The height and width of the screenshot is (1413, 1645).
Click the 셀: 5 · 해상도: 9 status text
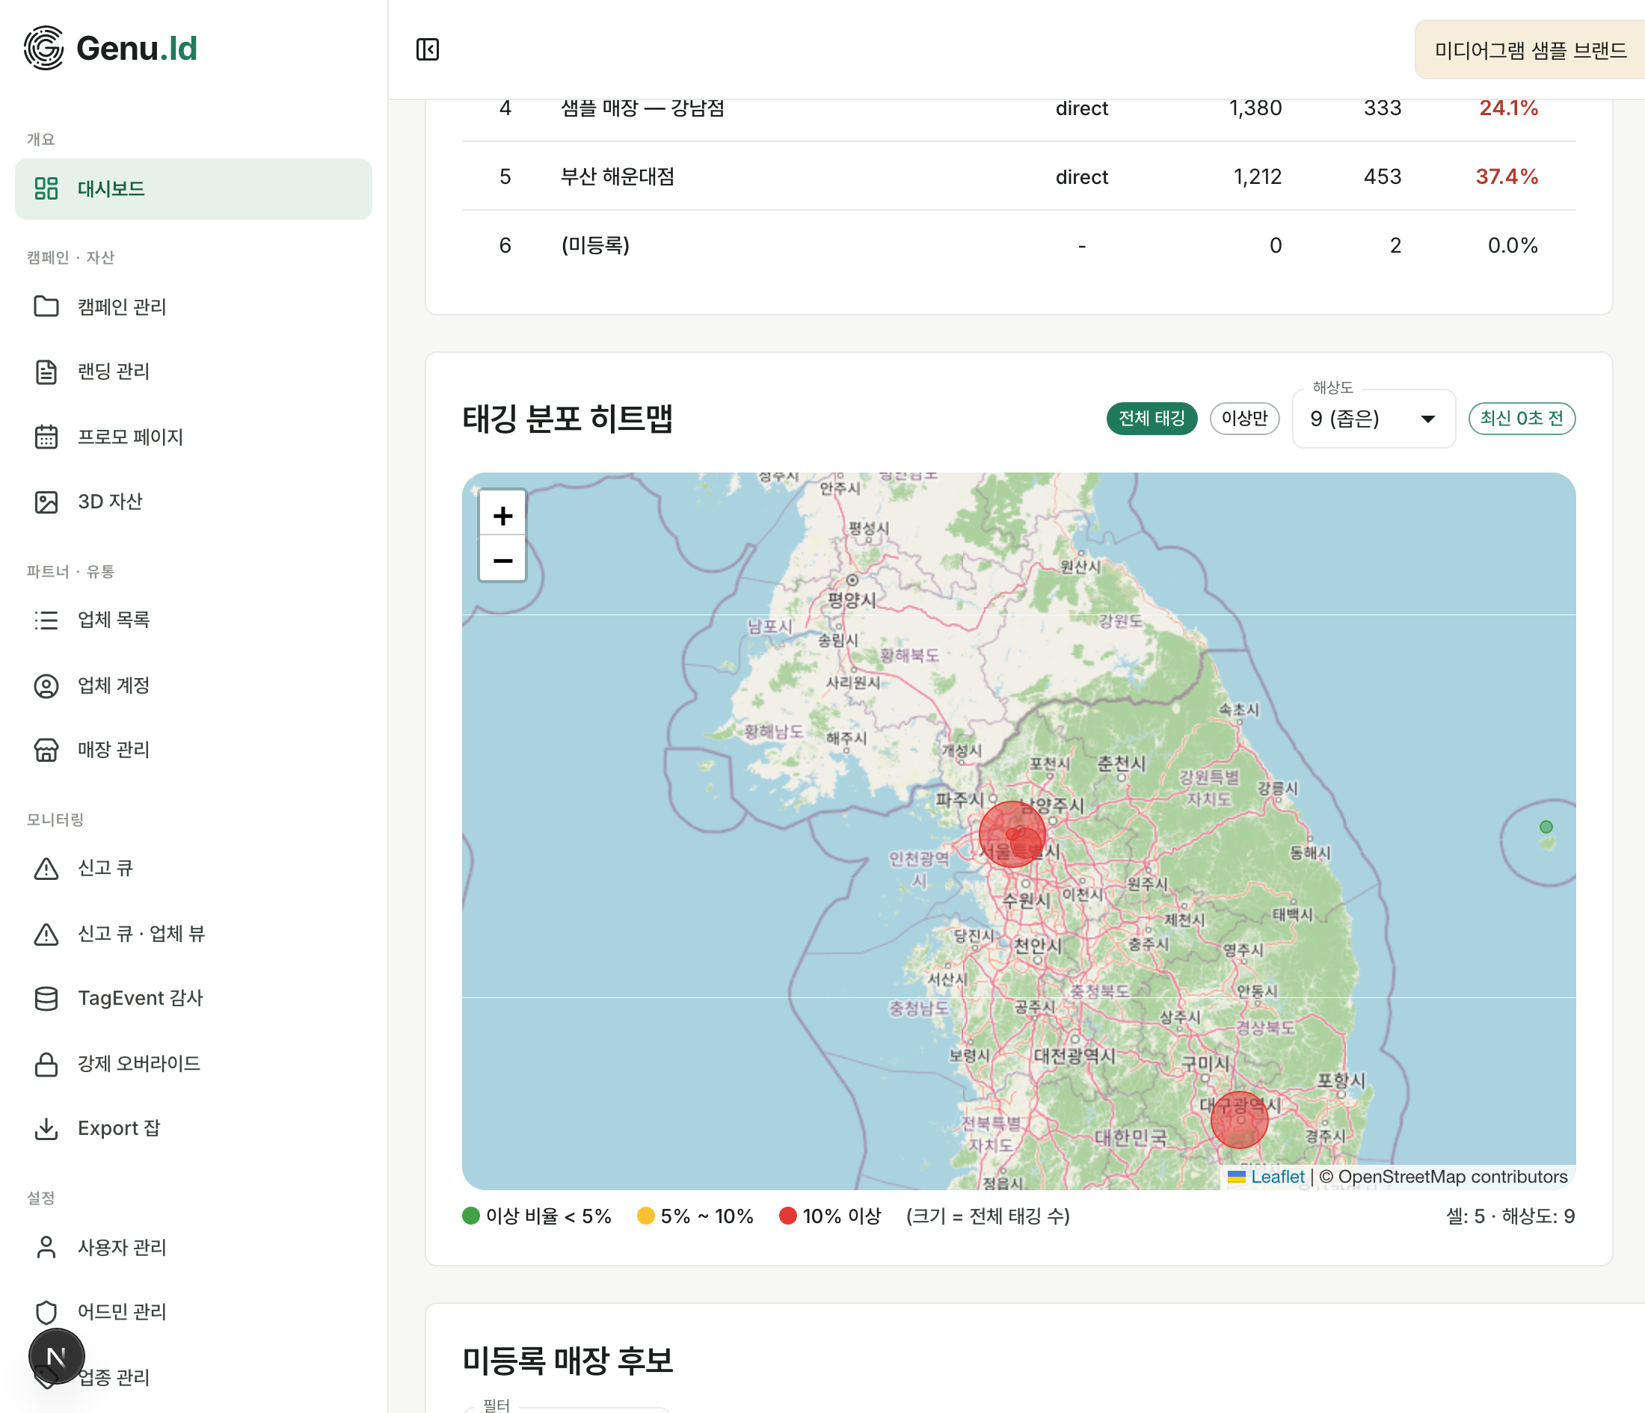click(1510, 1216)
